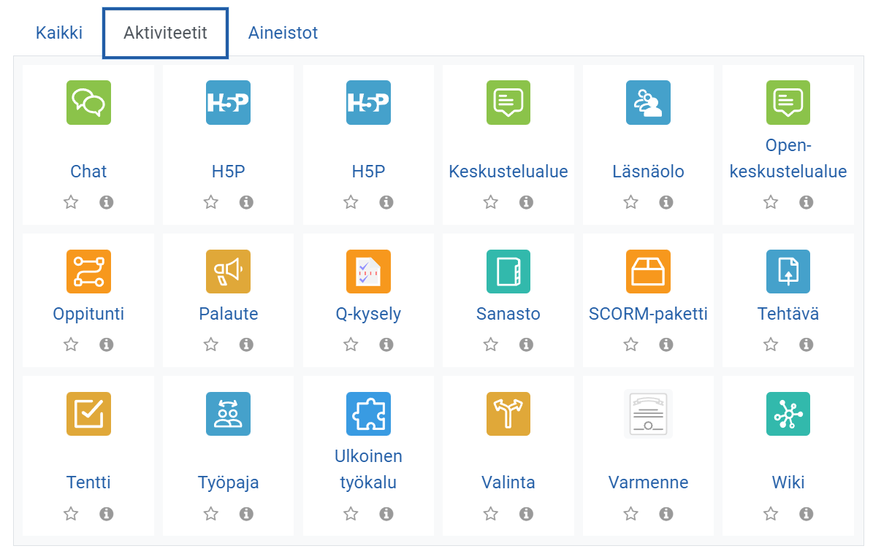Click the orange Oppitunti lesson icon
The image size is (873, 554).
(88, 272)
